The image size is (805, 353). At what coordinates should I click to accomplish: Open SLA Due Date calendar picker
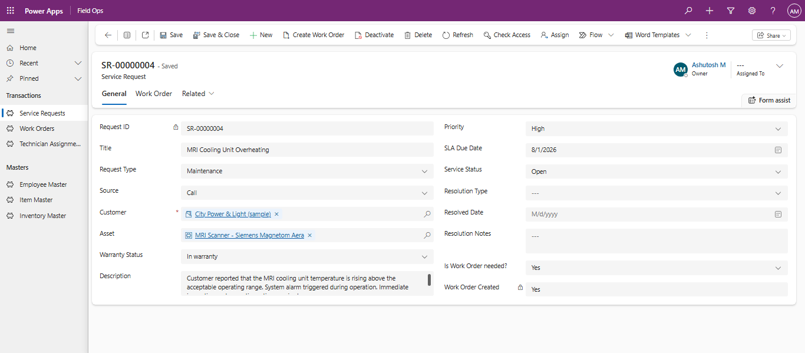click(x=778, y=150)
